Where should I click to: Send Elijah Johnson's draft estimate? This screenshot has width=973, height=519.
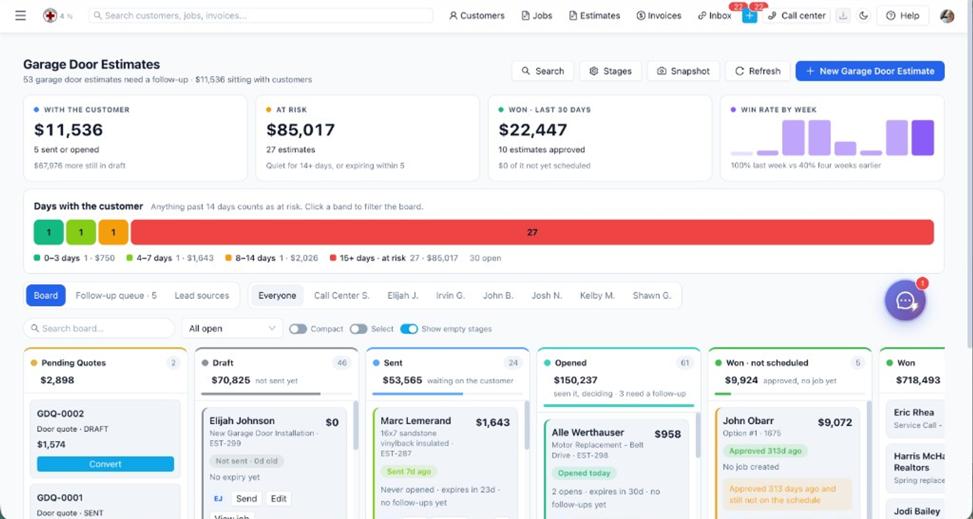[246, 499]
